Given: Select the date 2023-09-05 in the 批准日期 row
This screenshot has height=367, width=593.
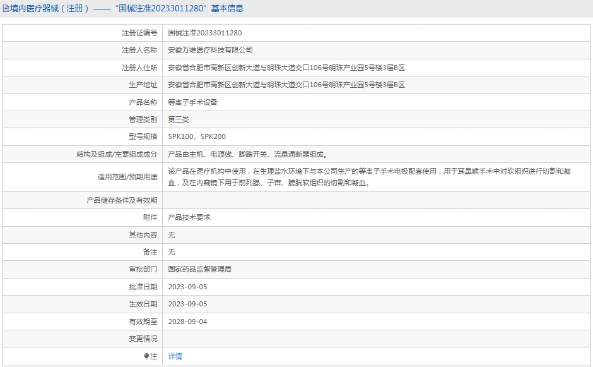Looking at the screenshot, I should [187, 287].
